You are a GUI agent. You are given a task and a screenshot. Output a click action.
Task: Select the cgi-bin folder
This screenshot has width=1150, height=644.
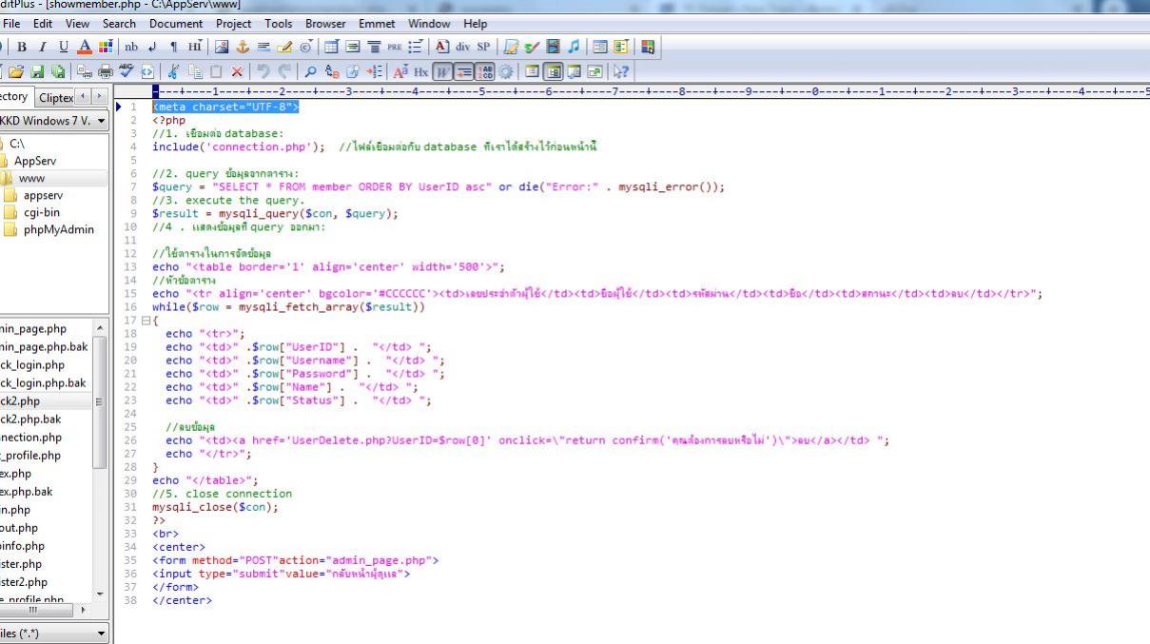[x=42, y=212]
